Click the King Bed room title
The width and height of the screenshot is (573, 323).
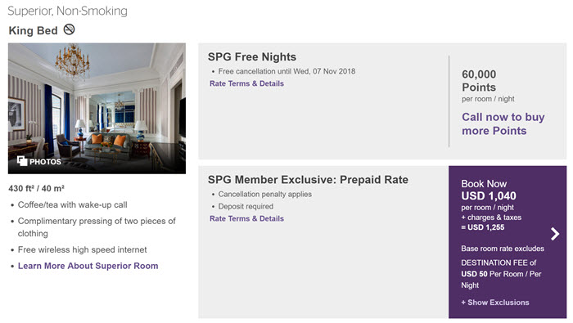coord(34,30)
